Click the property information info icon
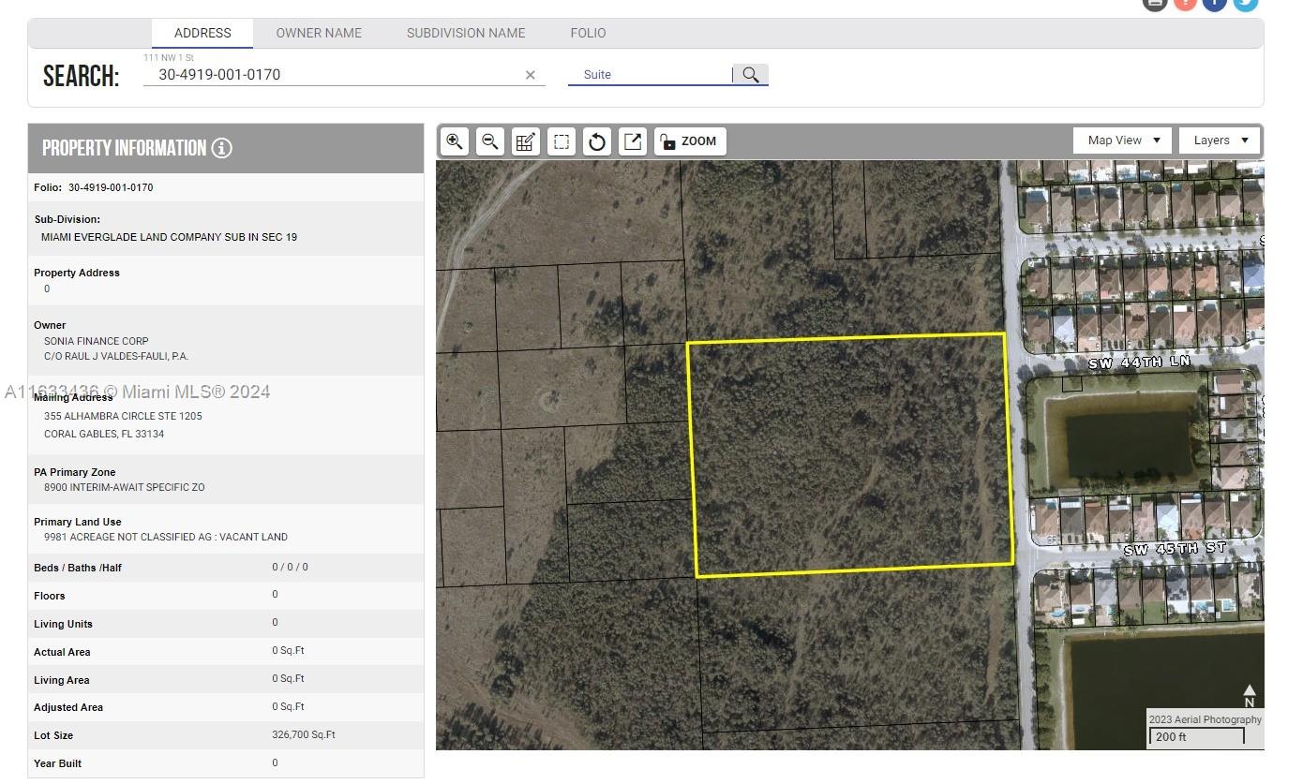 coord(222,148)
